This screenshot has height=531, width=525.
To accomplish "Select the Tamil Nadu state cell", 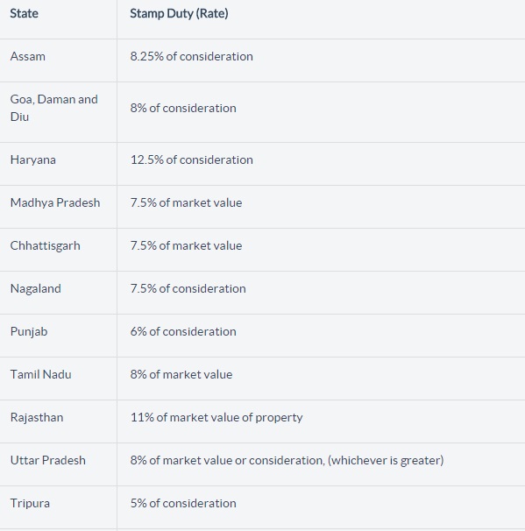I will point(41,374).
